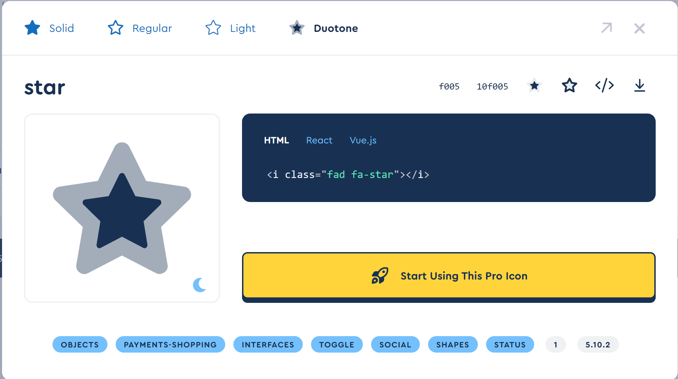Click the 5.10.2 version badge
The width and height of the screenshot is (678, 379).
(598, 344)
